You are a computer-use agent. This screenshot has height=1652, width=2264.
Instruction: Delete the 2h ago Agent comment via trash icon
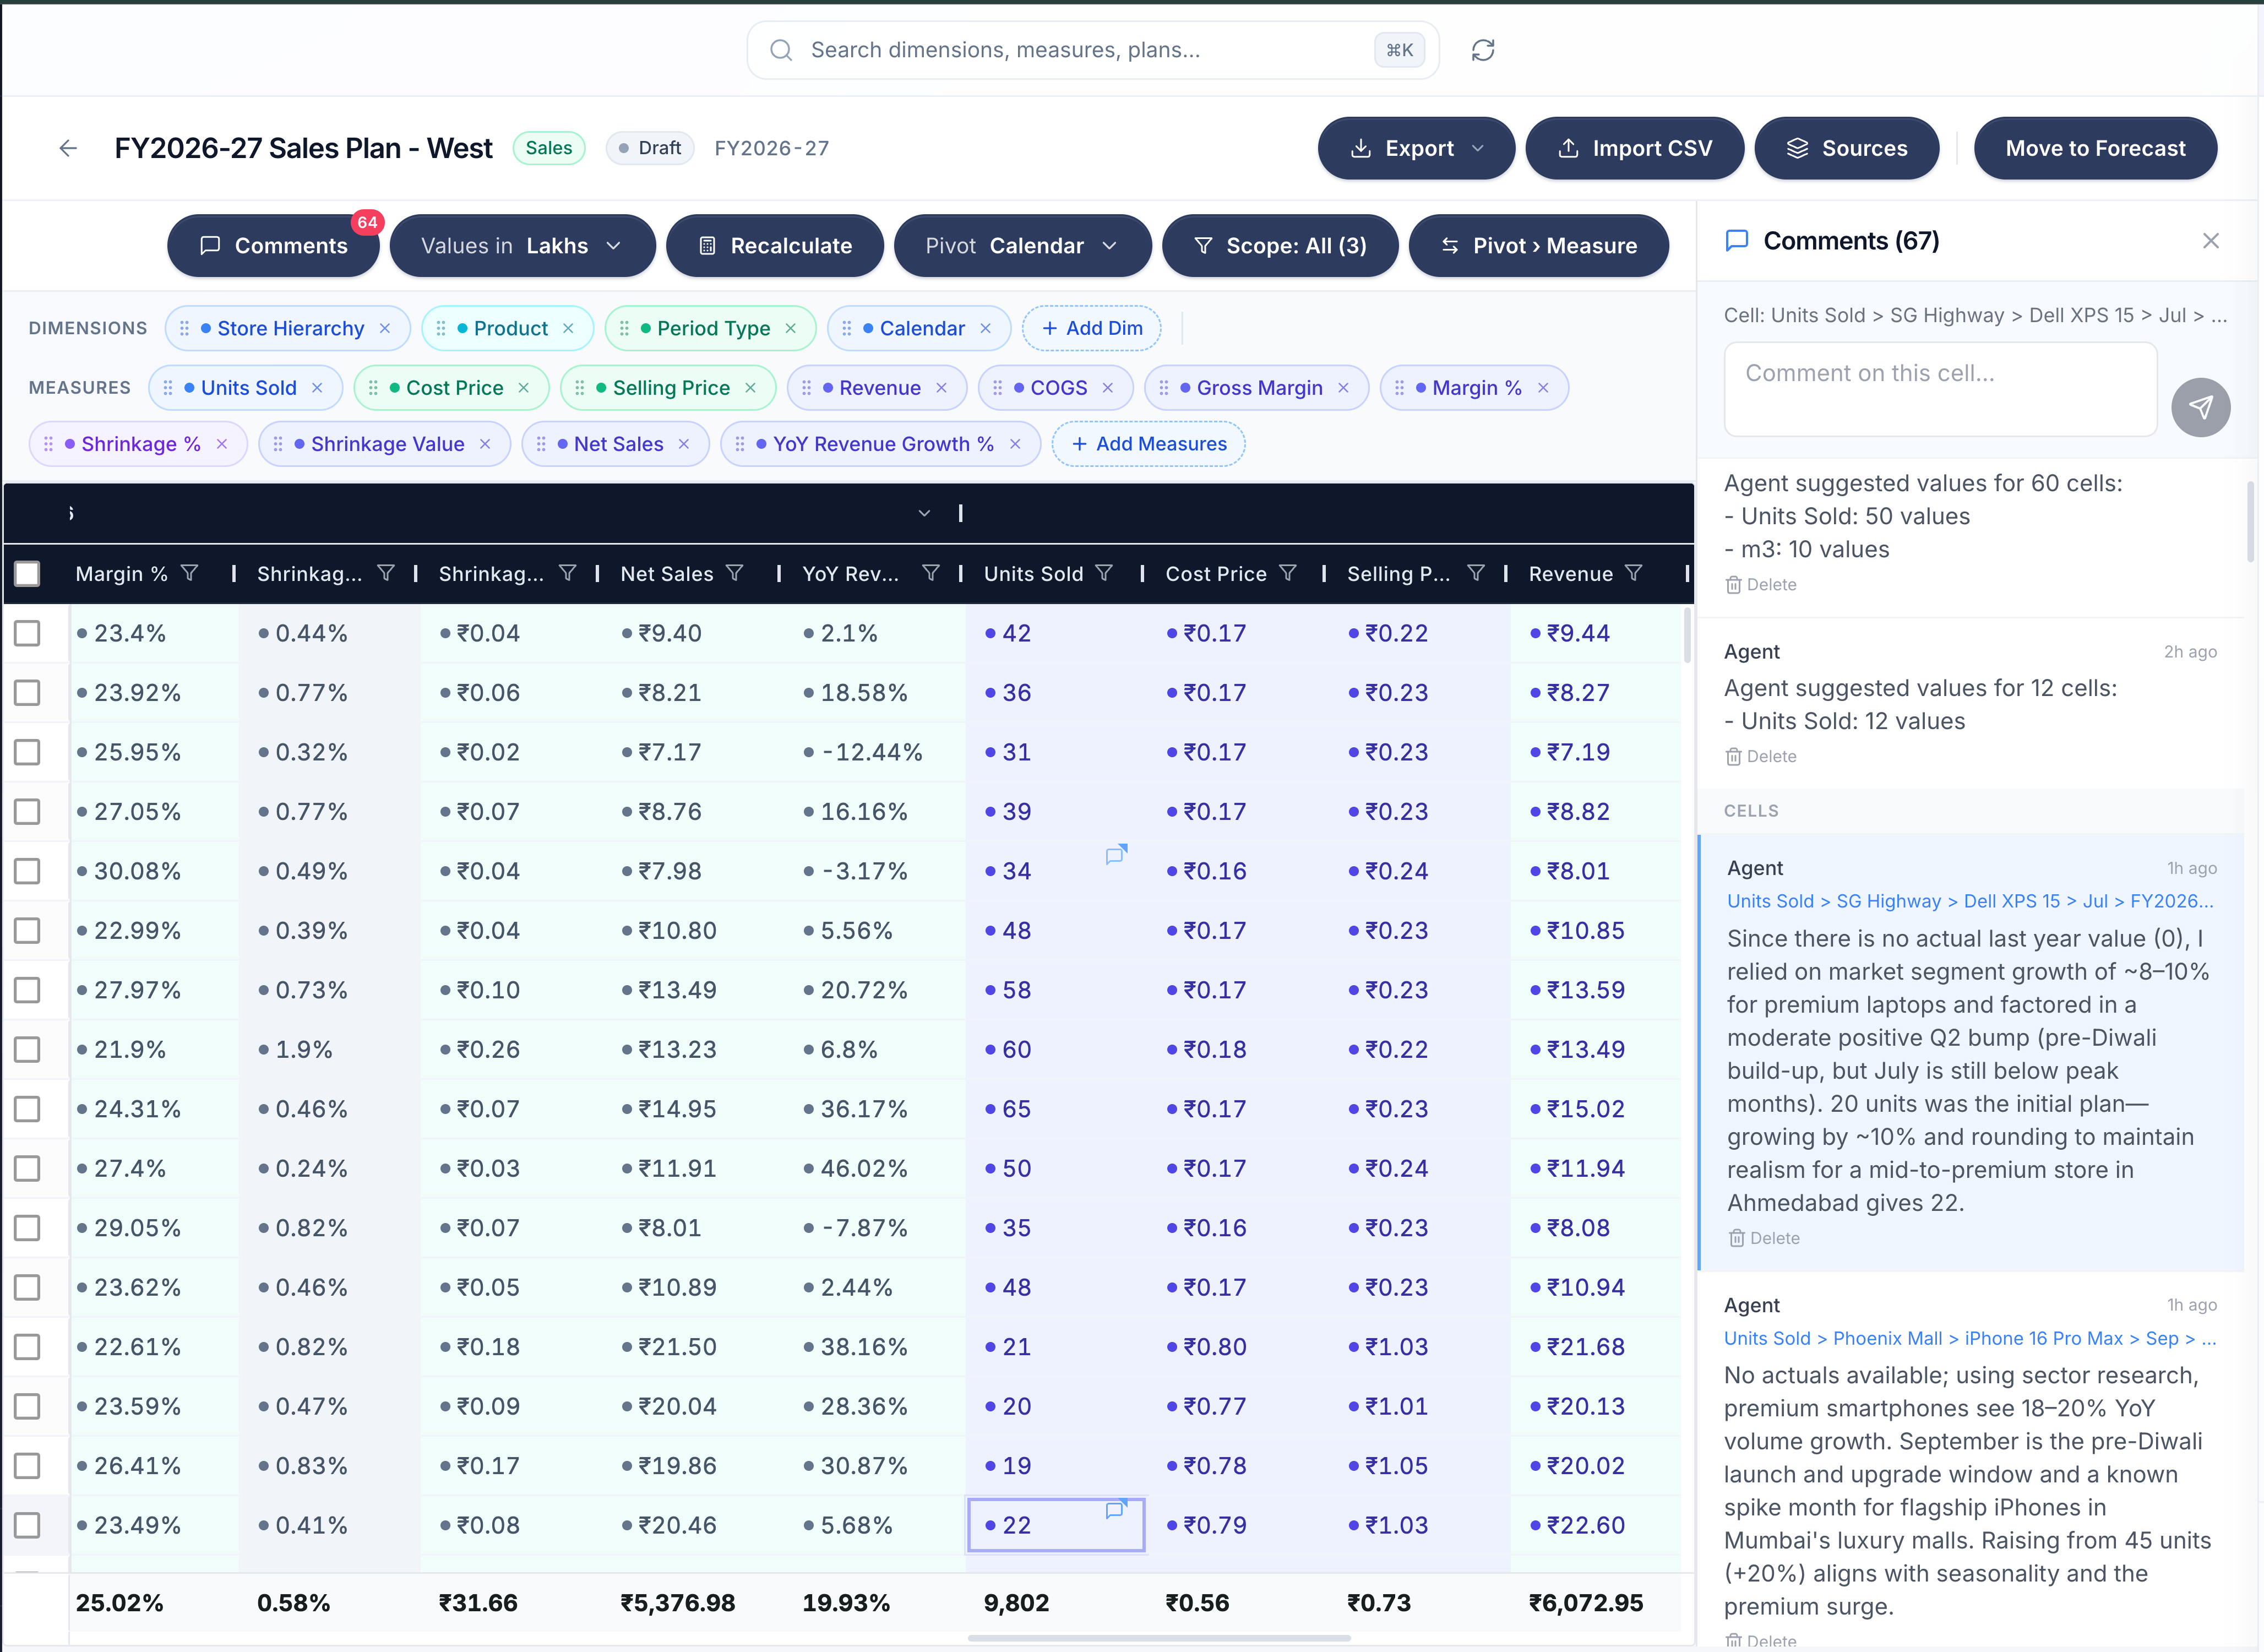click(x=1734, y=756)
